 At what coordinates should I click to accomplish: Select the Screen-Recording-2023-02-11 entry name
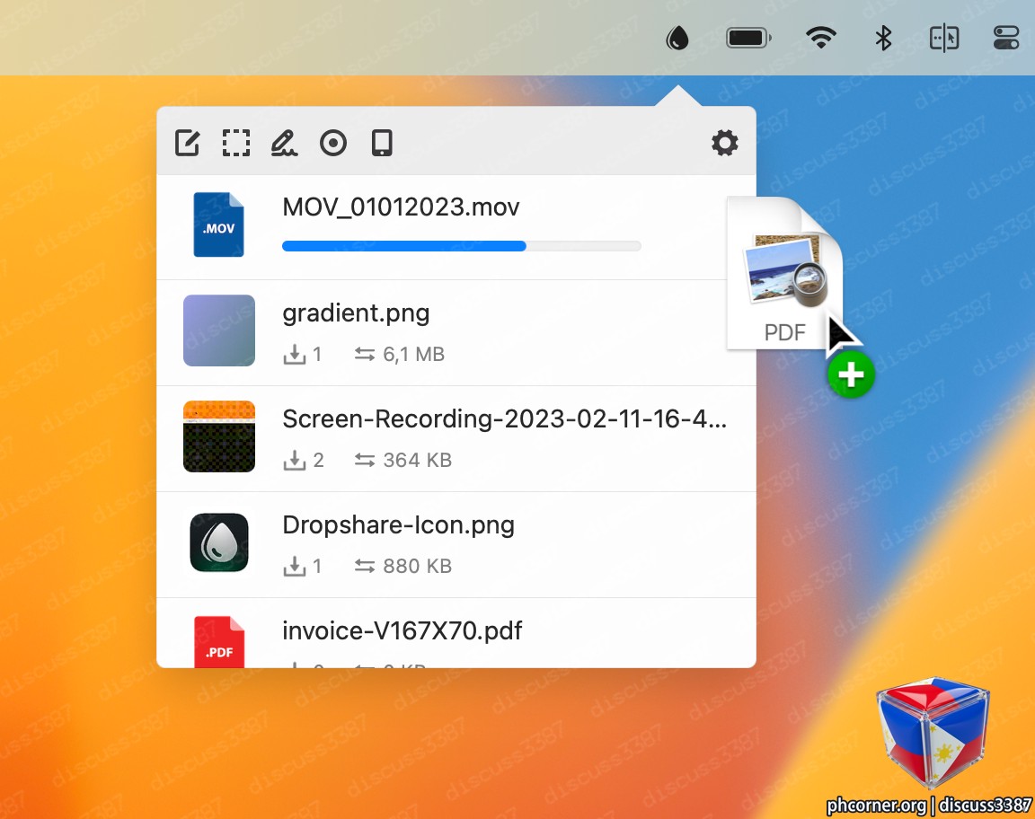(504, 419)
